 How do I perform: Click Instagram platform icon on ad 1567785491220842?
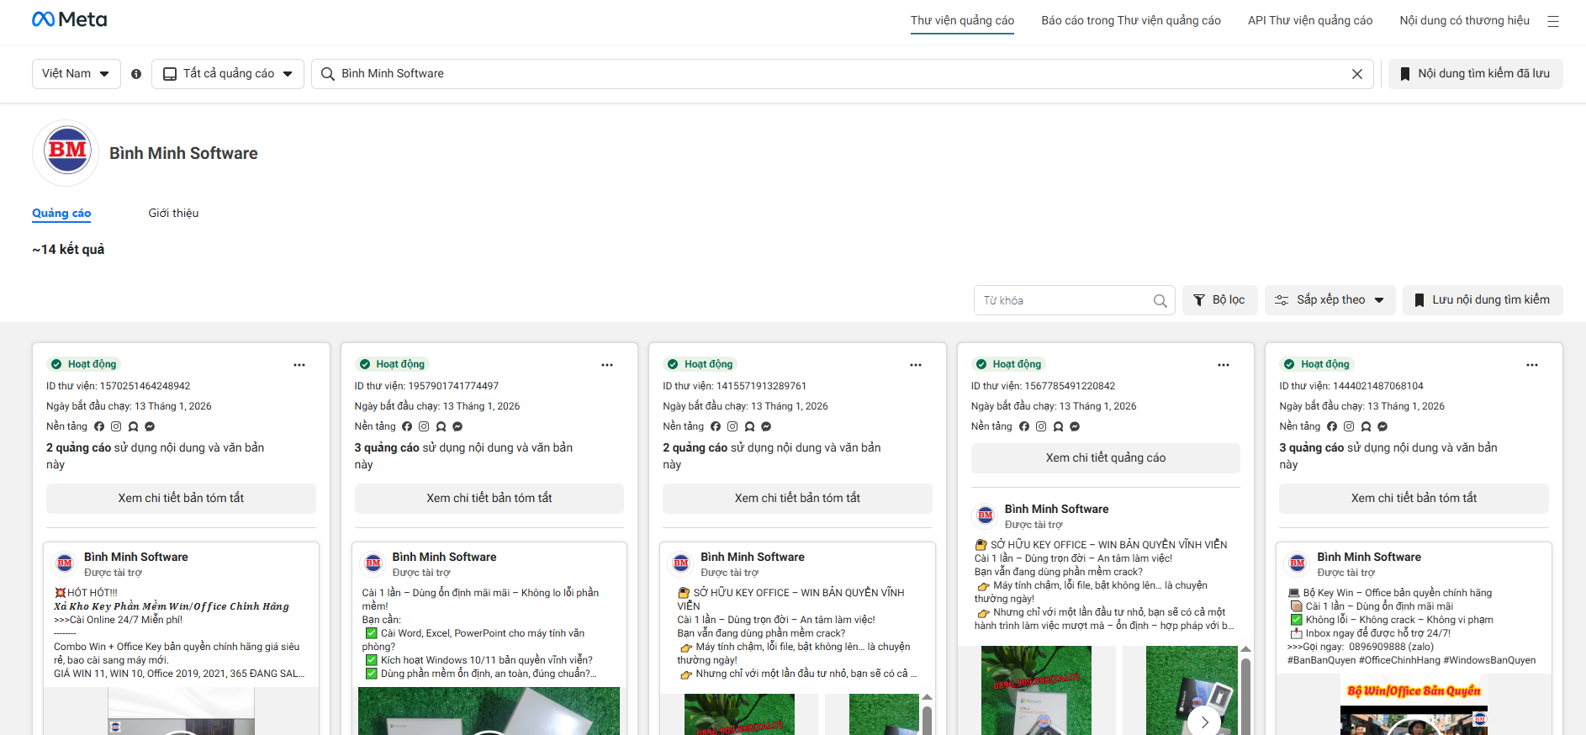pyautogui.click(x=1041, y=426)
